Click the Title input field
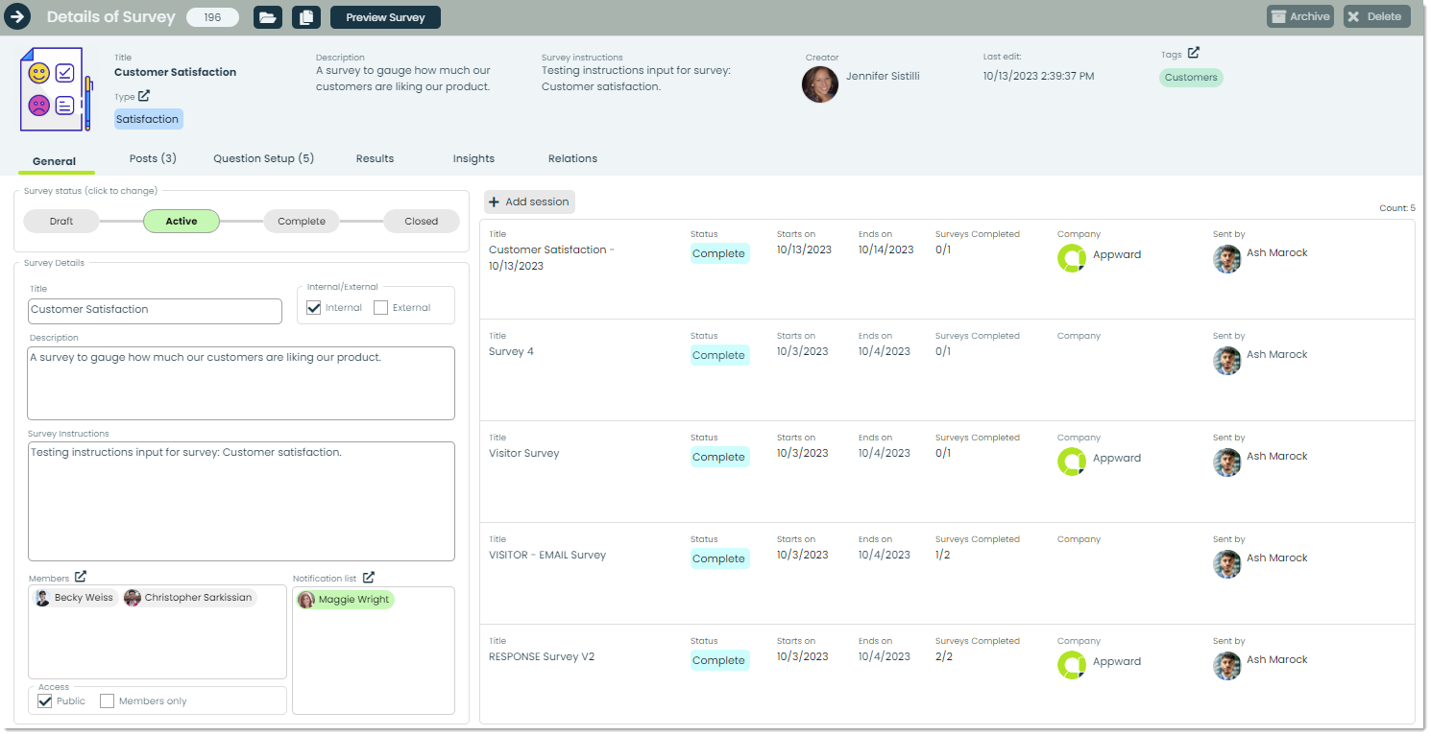The width and height of the screenshot is (1431, 736). click(155, 310)
